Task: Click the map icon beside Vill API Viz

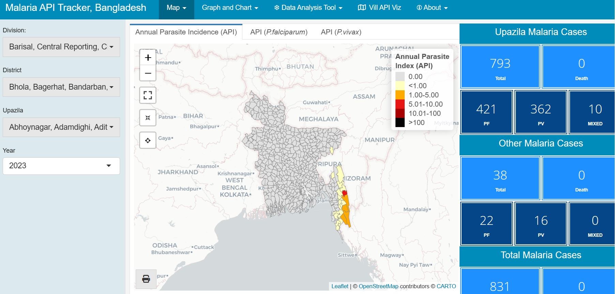Action: (x=362, y=7)
